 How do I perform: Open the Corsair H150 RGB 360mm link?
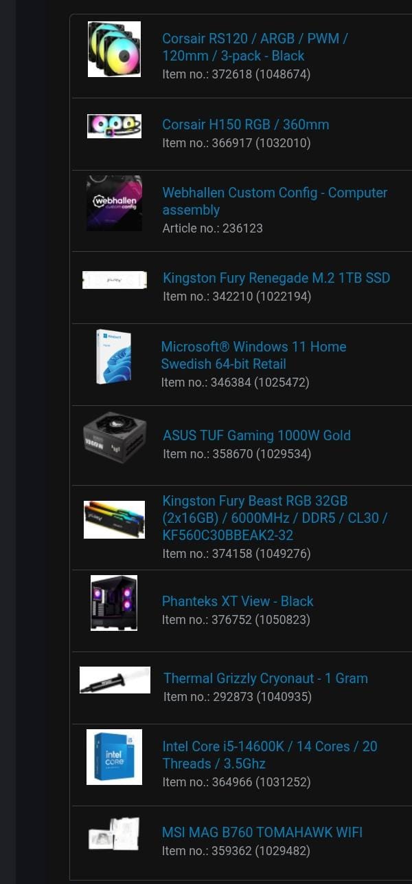[246, 125]
